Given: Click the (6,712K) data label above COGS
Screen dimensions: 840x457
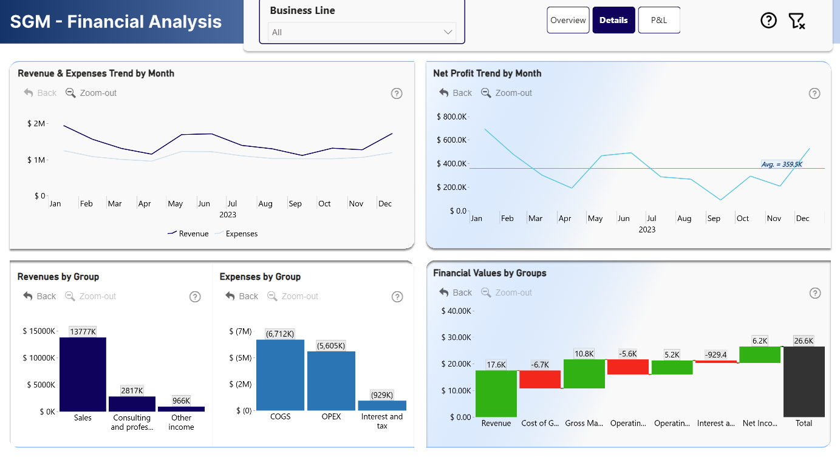Looking at the screenshot, I should [x=280, y=334].
